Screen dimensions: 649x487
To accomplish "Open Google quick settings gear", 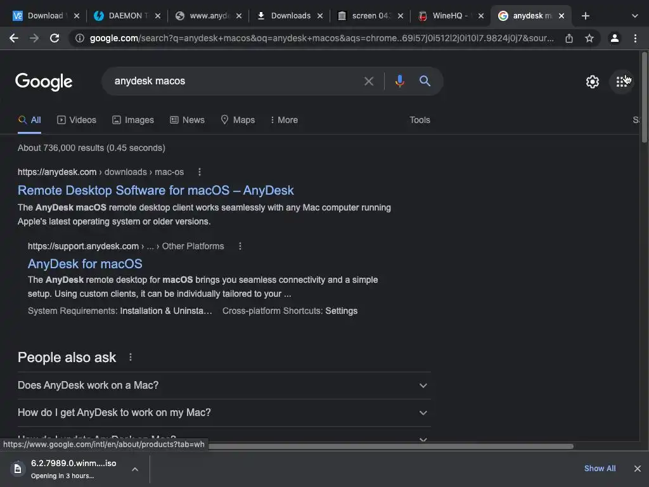I will pos(593,82).
